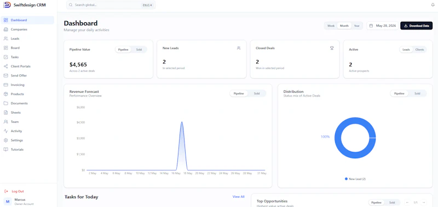The width and height of the screenshot is (438, 207).
Task: Open the Send Offer page
Action: tap(27, 75)
